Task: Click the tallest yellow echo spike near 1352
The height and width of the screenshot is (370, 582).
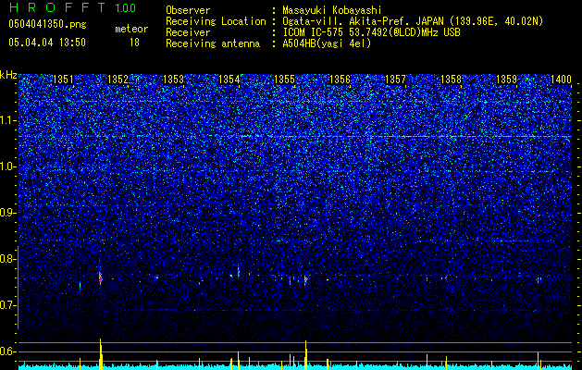Action: point(100,354)
